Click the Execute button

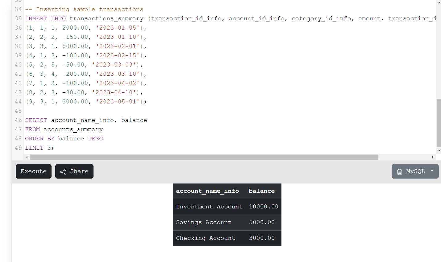coord(34,171)
